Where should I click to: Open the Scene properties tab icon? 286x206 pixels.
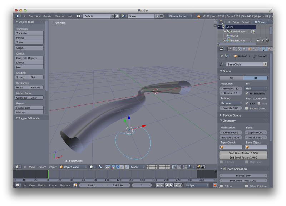(x=240, y=49)
